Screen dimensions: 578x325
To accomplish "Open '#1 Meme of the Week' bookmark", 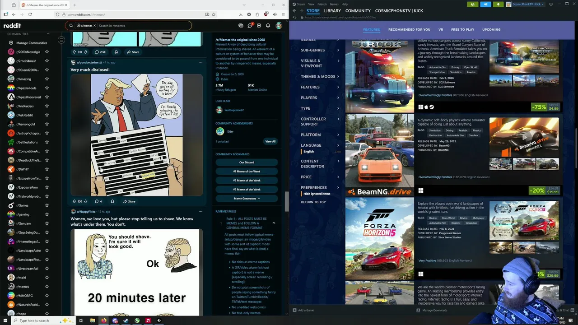I will pos(247,172).
